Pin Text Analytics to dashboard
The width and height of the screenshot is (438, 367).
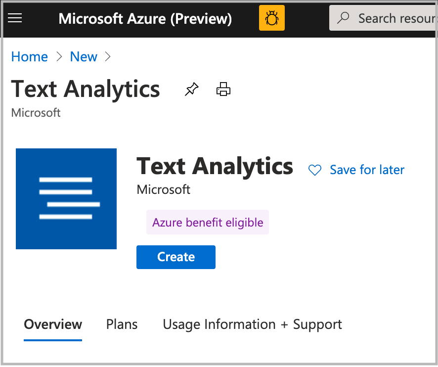[191, 90]
